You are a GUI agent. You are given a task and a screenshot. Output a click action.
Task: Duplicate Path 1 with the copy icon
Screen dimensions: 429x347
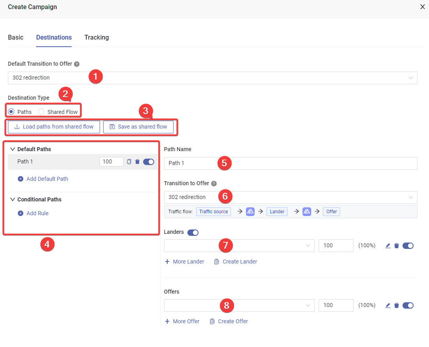pos(129,161)
